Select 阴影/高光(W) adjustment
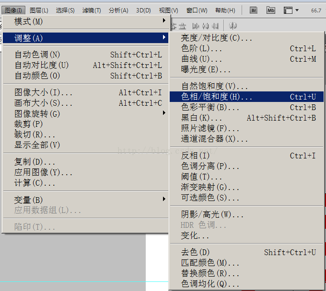 (246, 214)
